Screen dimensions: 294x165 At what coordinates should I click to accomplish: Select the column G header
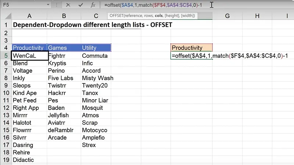(227, 16)
